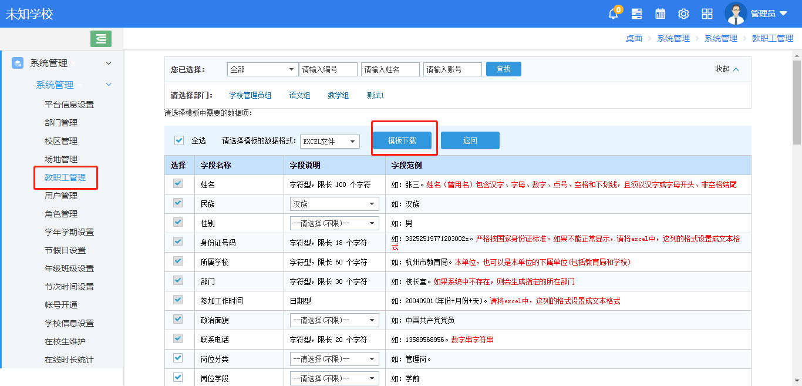Click the calendar icon in the top bar
802x386 pixels.
pos(660,13)
